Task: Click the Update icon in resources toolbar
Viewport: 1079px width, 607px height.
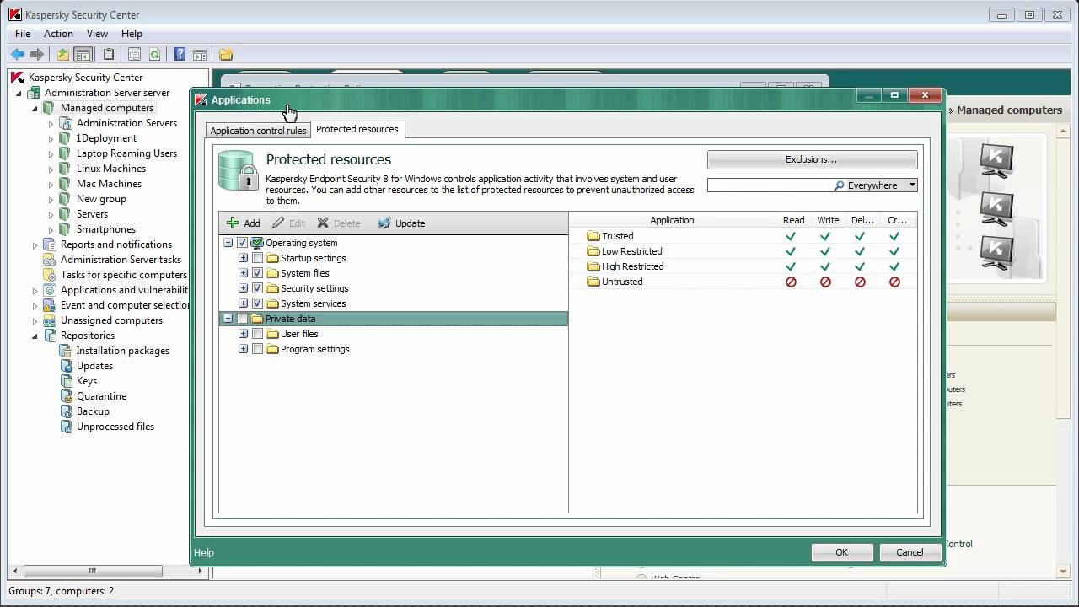Action: pos(384,223)
